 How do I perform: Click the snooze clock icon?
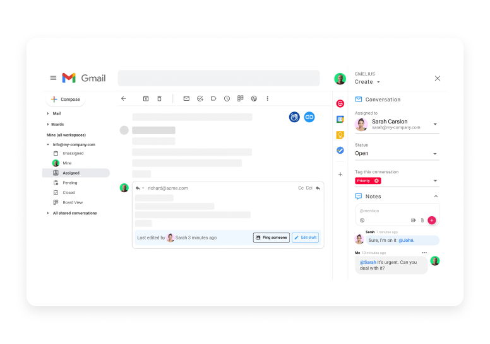pos(227,98)
